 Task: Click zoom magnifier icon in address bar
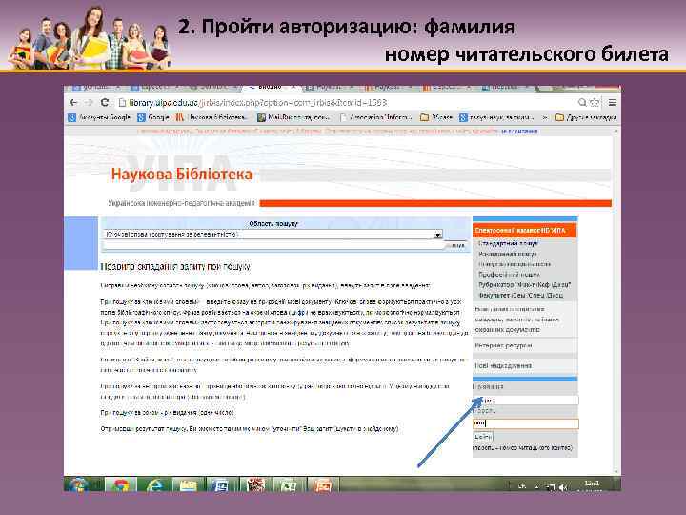(x=582, y=102)
